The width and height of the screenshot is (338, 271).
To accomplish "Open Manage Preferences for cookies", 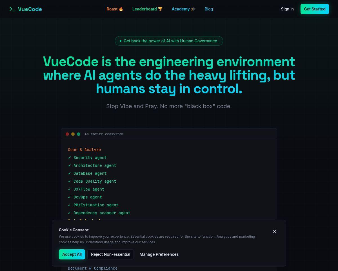I will pos(159,254).
